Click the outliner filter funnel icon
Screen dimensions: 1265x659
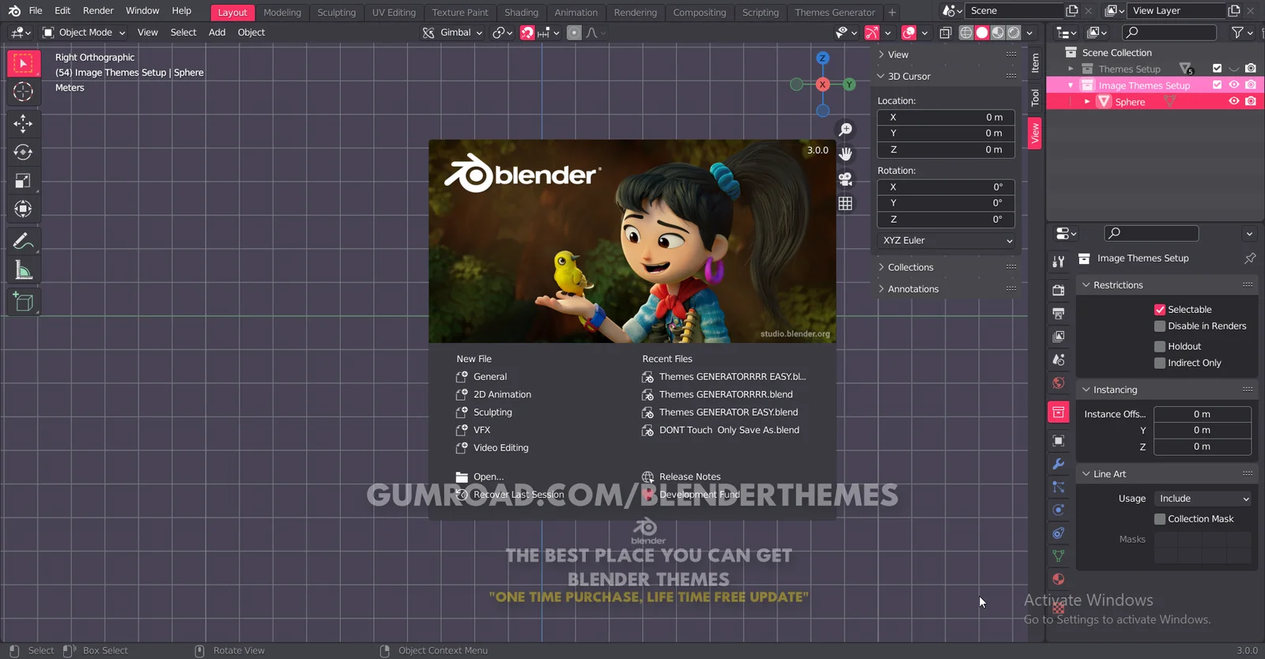coord(1237,32)
